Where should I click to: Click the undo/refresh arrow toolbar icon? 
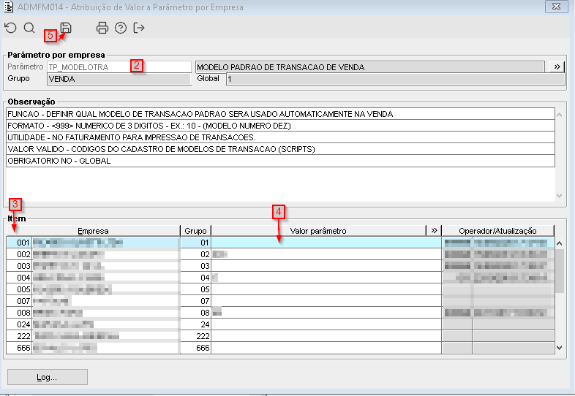click(x=11, y=28)
